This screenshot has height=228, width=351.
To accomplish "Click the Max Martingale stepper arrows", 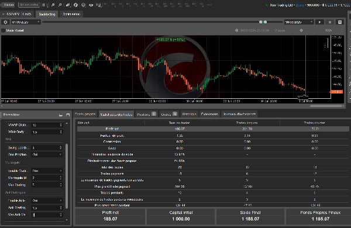I will pos(61,185).
